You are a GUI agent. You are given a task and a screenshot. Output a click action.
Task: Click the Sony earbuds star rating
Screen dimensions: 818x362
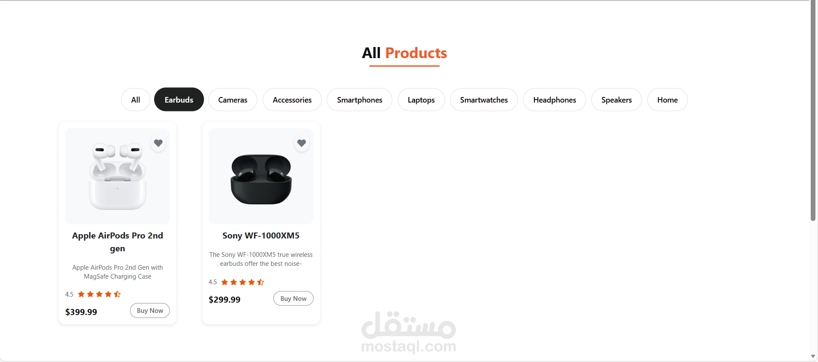(243, 282)
